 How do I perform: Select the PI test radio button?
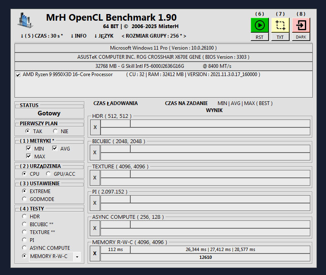(24, 240)
